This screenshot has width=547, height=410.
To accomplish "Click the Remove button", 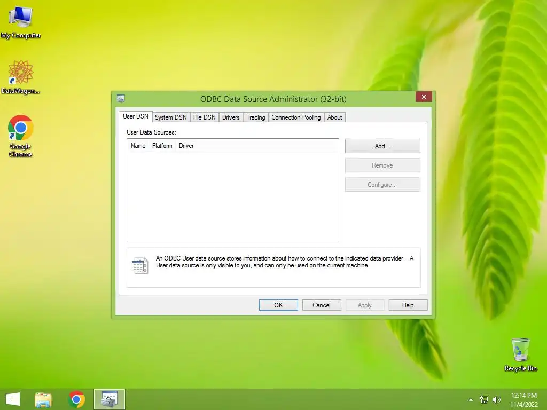I will pos(382,165).
